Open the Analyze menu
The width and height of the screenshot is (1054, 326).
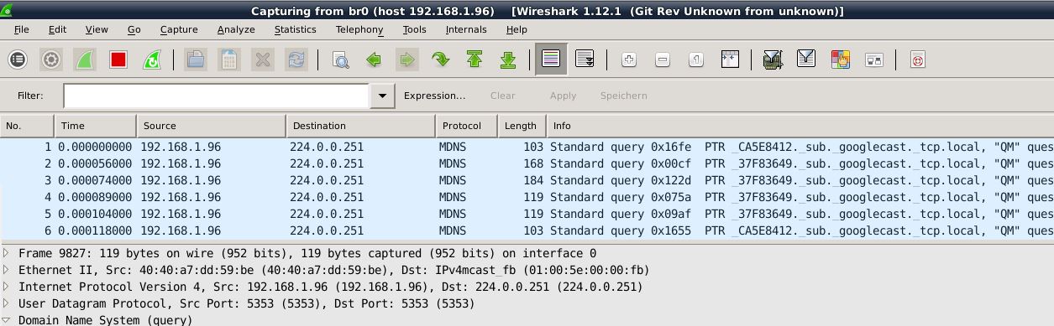point(236,29)
